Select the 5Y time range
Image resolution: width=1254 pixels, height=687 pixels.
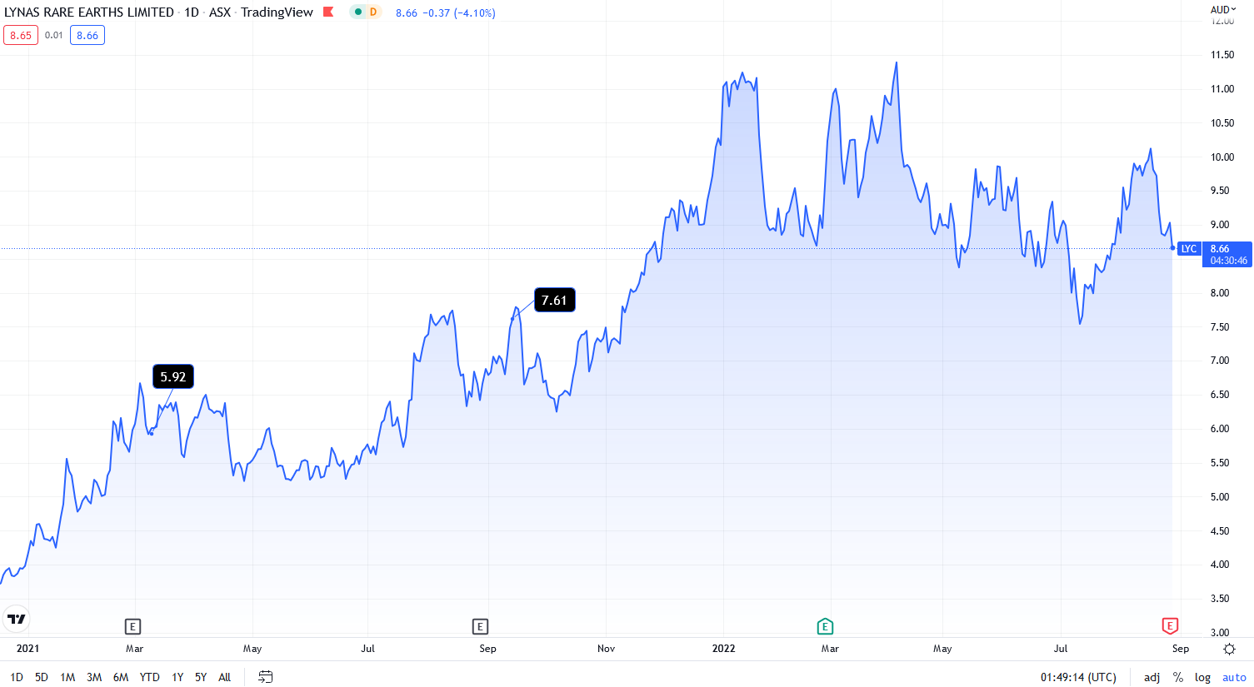201,677
